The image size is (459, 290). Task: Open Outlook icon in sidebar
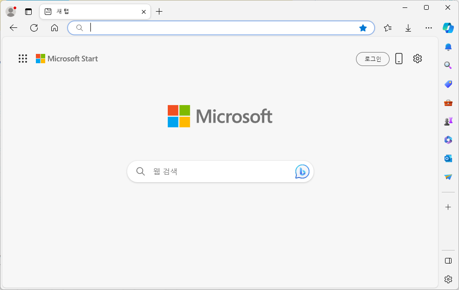(448, 158)
